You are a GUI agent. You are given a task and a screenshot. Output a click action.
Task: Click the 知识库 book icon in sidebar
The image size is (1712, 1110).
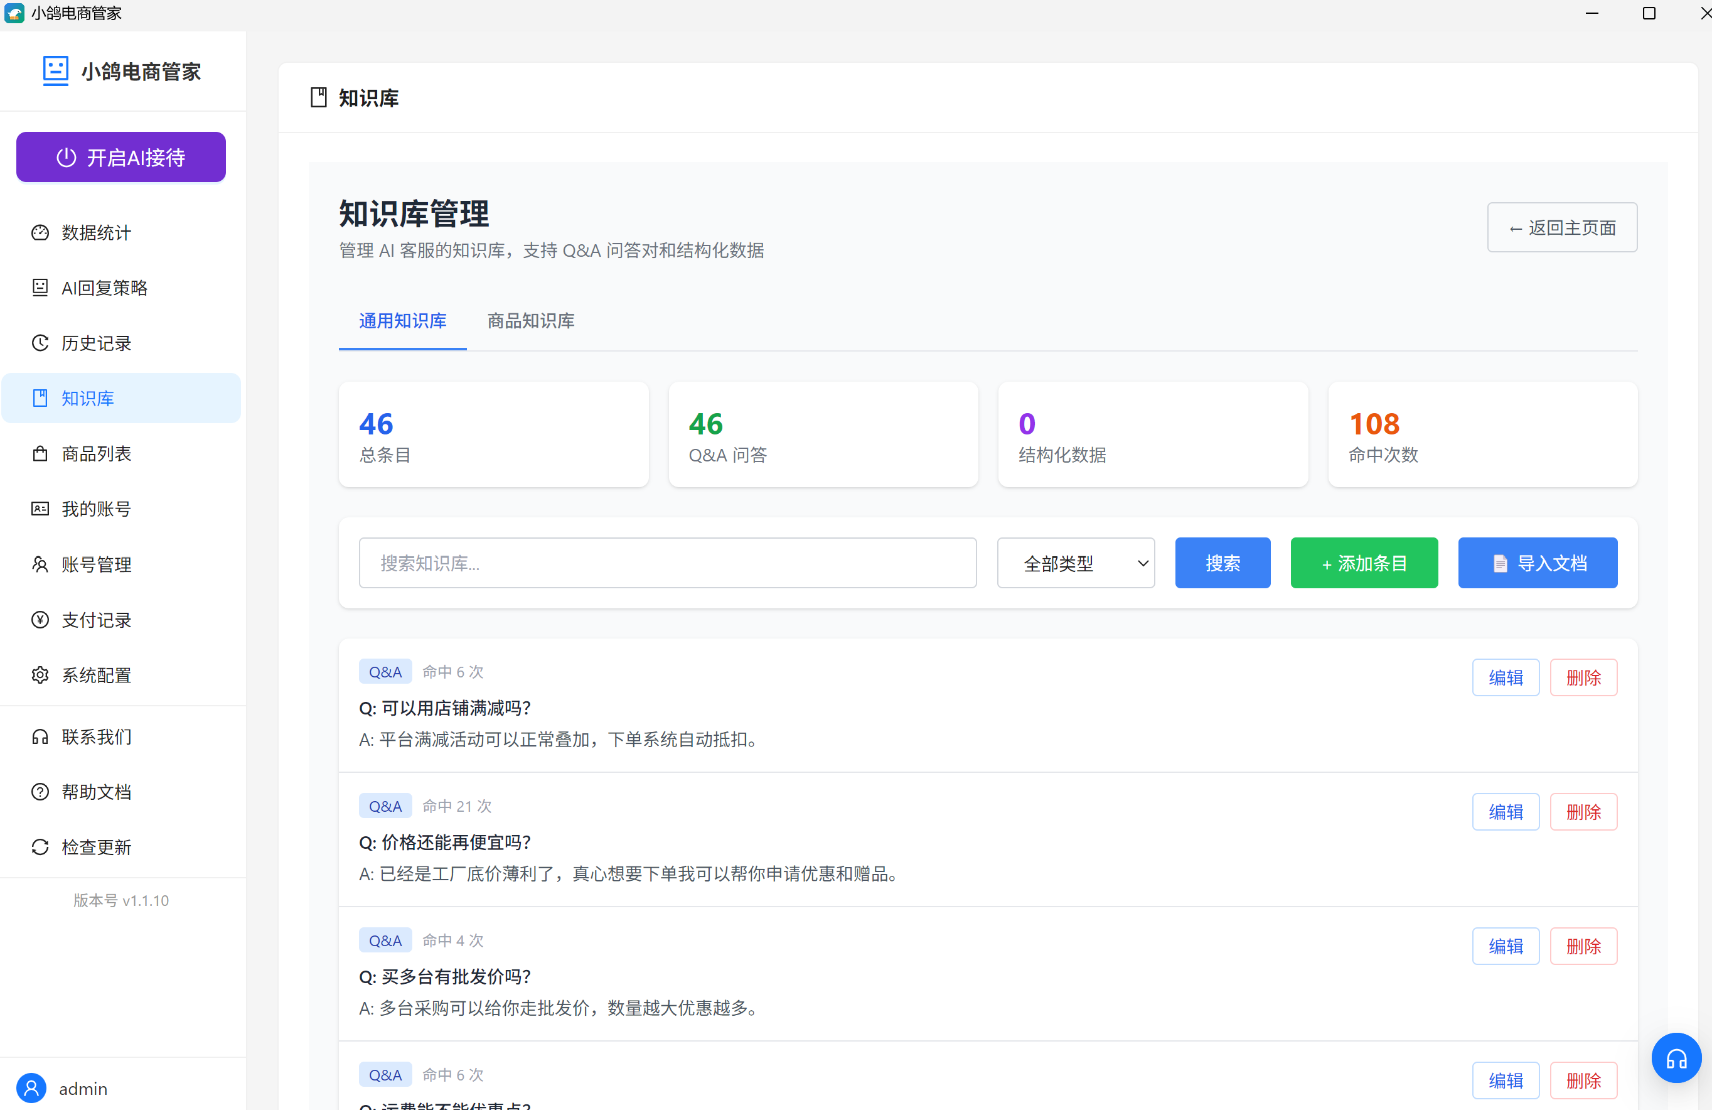(40, 398)
